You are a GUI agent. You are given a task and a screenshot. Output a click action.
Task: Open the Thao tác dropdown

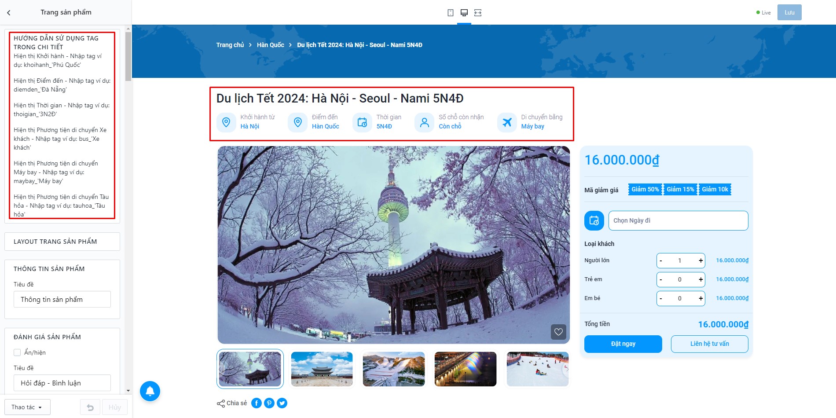(x=27, y=407)
